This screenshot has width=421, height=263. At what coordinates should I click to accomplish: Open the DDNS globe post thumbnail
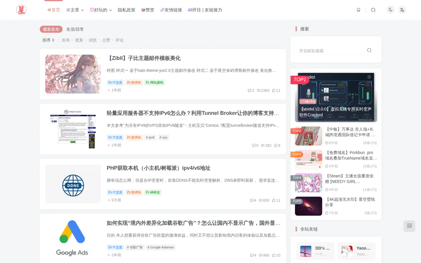click(73, 184)
